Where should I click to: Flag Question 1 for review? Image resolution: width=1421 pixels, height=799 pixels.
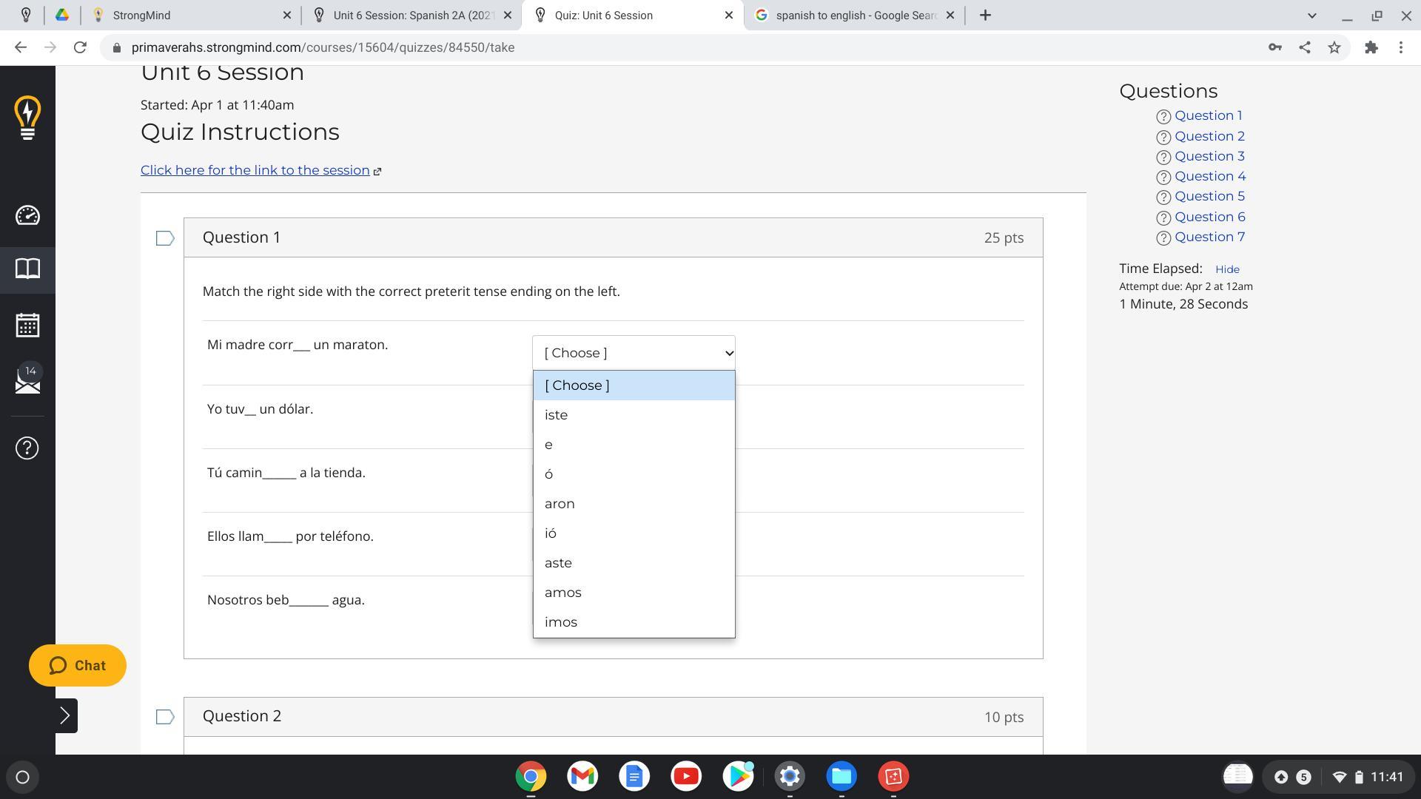[164, 238]
